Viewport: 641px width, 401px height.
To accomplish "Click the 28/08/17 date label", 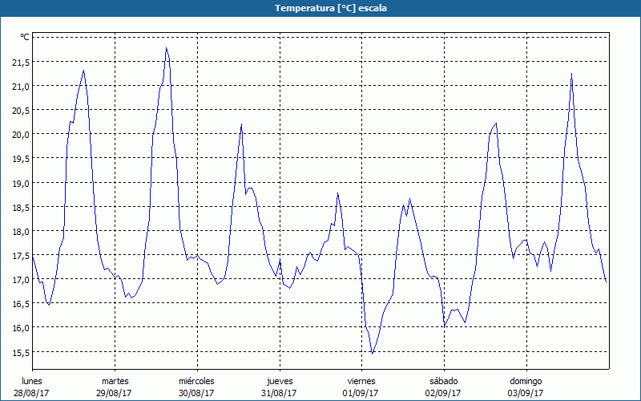I will 32,393.
